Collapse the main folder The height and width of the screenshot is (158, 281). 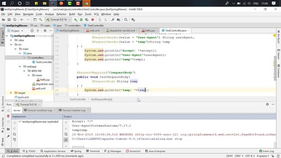[x=15, y=49]
